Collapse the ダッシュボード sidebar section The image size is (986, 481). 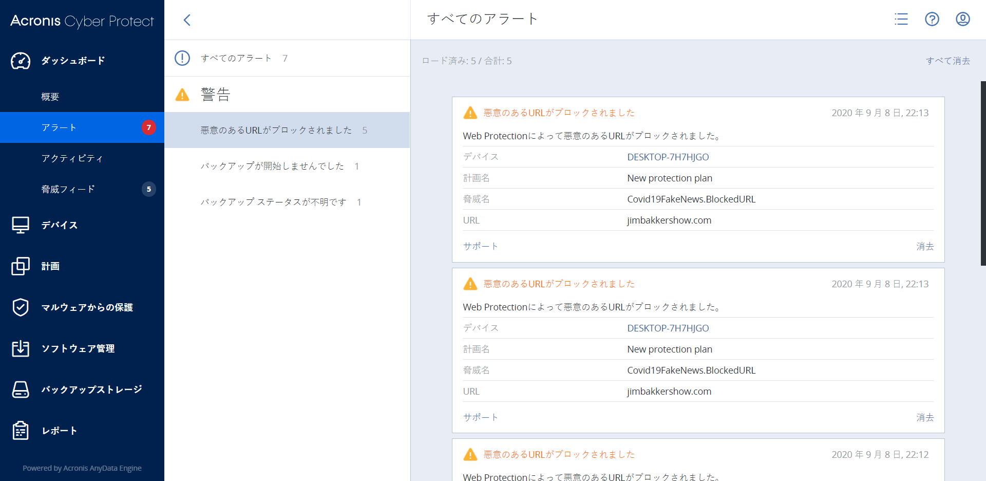[x=73, y=61]
